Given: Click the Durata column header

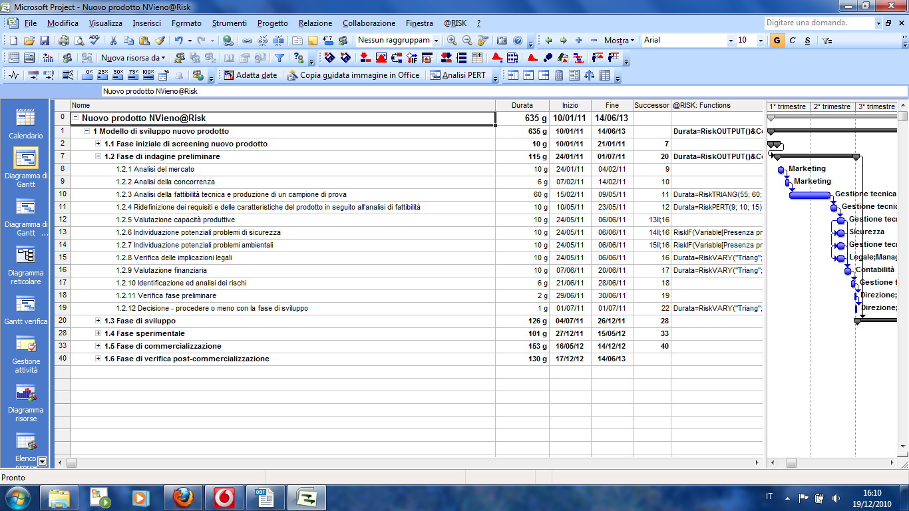Looking at the screenshot, I should coord(522,105).
